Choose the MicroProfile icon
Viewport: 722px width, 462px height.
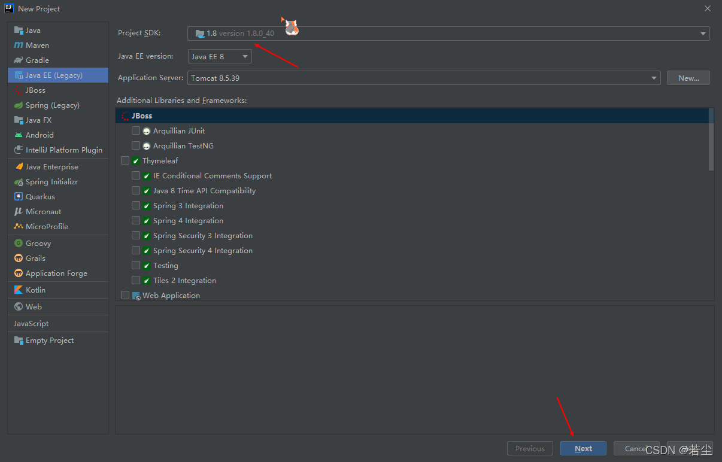tap(19, 226)
